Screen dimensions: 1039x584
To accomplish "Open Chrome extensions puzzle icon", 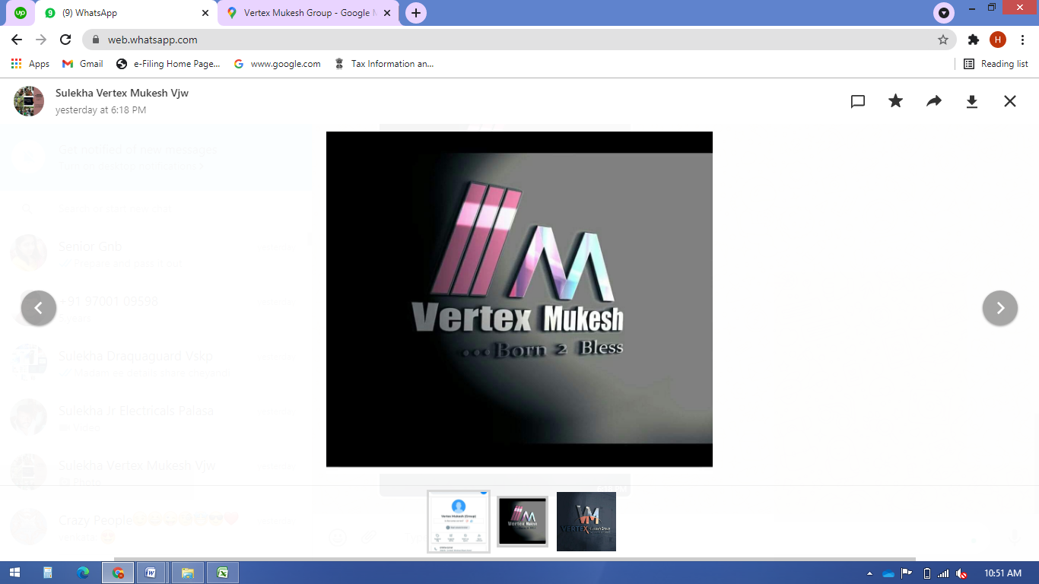I will [x=974, y=40].
